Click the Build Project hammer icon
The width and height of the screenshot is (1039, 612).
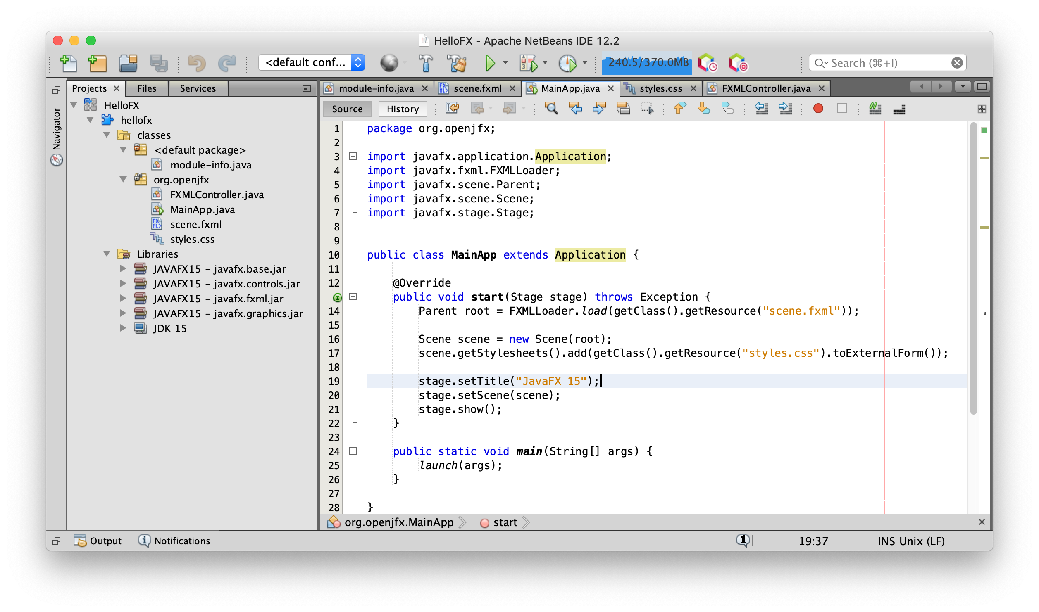[426, 63]
